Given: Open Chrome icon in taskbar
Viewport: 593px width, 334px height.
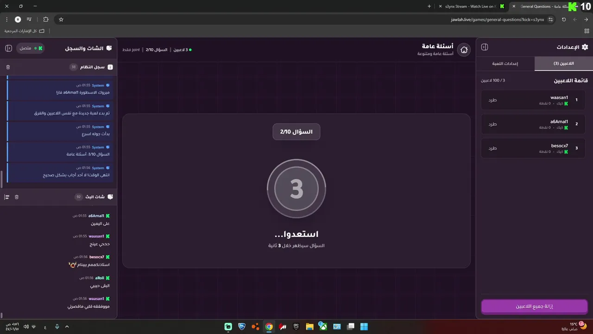Looking at the screenshot, I should [x=269, y=327].
